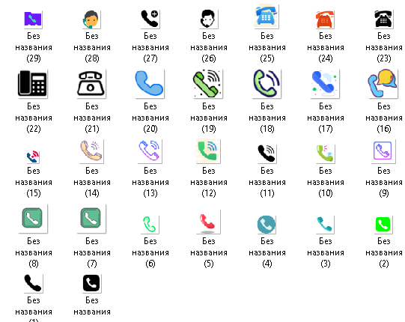Select the label "Без названия (20)"
Viewport: 405px width, 322px height.
pos(150,118)
